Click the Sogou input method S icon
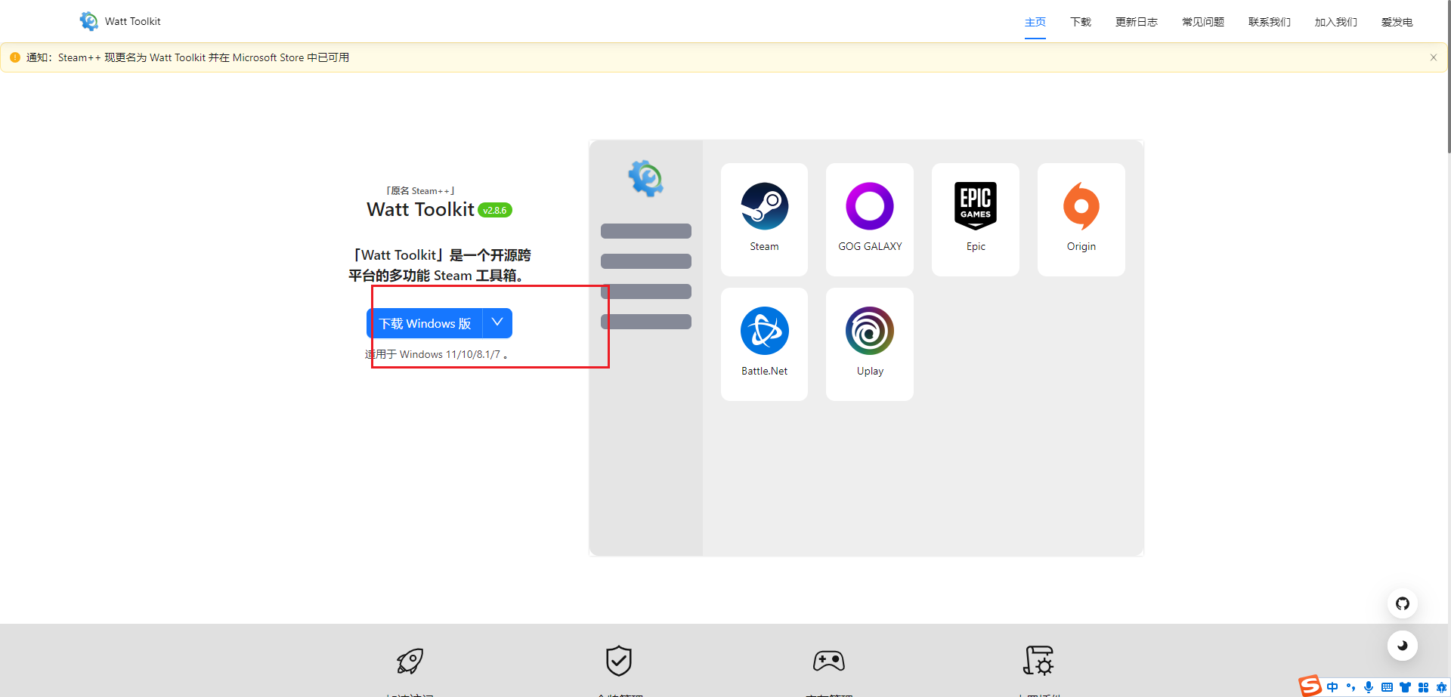This screenshot has width=1451, height=697. (1310, 686)
